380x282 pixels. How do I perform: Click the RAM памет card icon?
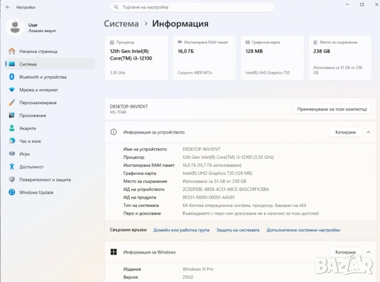(179, 42)
